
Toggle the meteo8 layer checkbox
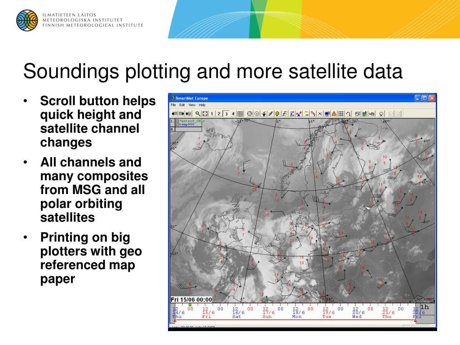pyautogui.click(x=177, y=121)
